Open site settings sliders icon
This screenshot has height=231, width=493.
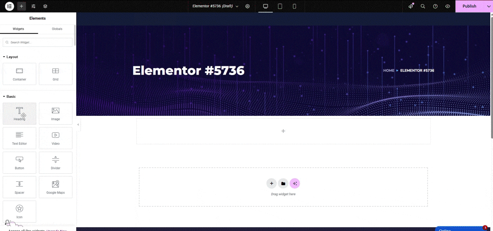tap(34, 6)
